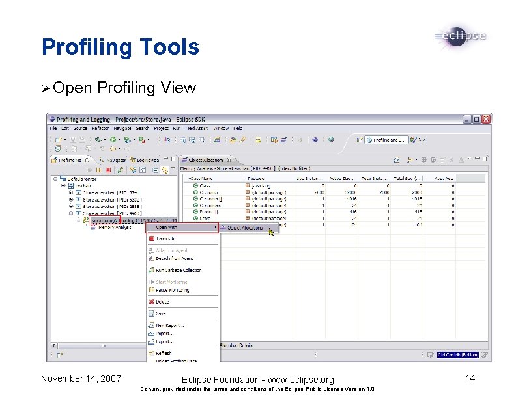Expand the Store at ewchan PID 5332 node
This screenshot has height=398, width=516.
(71, 200)
